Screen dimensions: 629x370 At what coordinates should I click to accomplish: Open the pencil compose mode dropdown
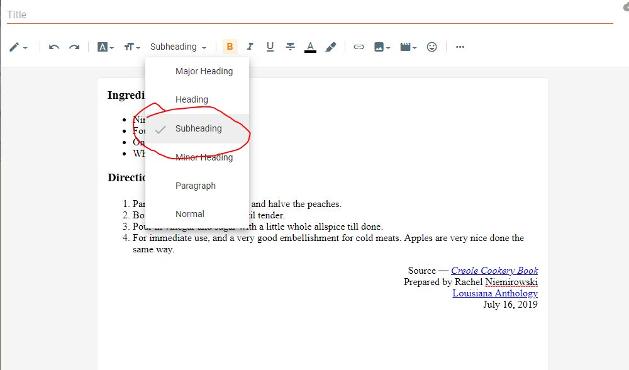tap(18, 47)
